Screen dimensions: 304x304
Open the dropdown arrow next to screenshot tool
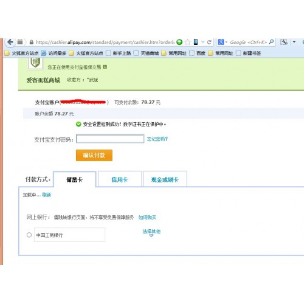tap(294, 42)
